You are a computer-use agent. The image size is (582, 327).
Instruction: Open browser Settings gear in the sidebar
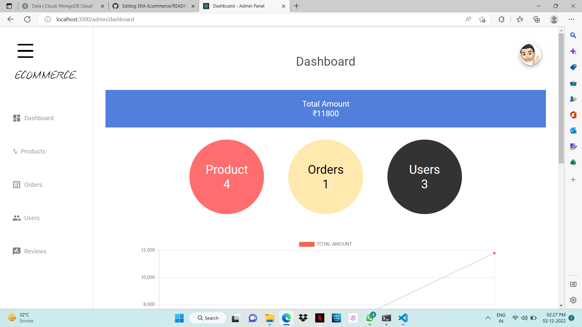[x=573, y=300]
